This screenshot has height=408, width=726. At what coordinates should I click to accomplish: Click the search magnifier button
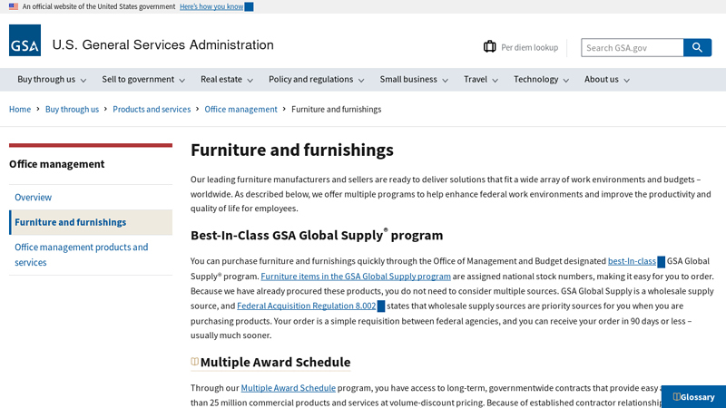tap(697, 48)
